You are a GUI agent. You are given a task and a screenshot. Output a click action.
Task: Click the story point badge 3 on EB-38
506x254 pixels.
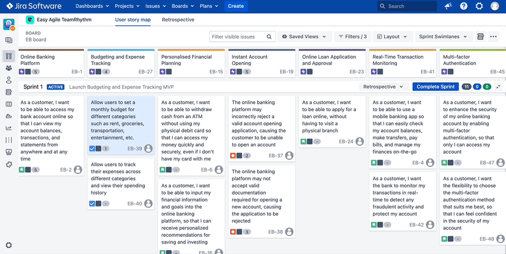pyautogui.click(x=247, y=232)
